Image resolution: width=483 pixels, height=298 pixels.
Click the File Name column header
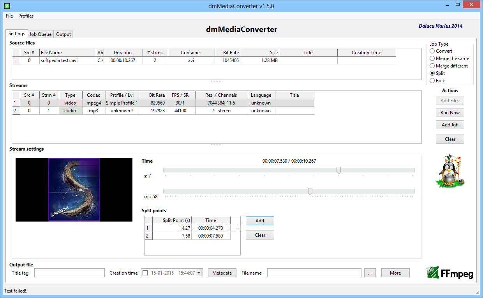click(x=67, y=53)
